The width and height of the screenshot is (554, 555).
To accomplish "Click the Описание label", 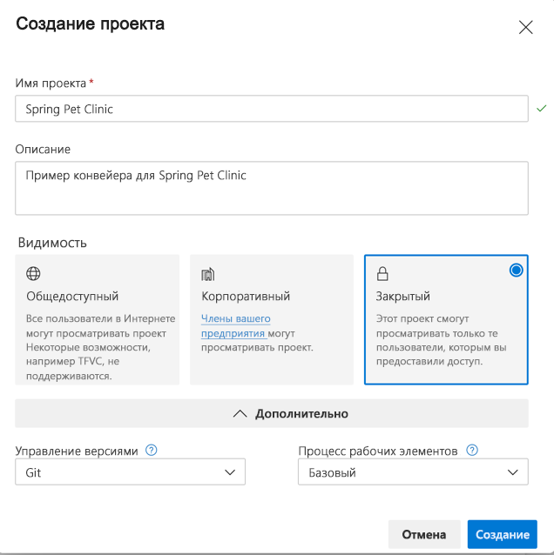I will [43, 149].
